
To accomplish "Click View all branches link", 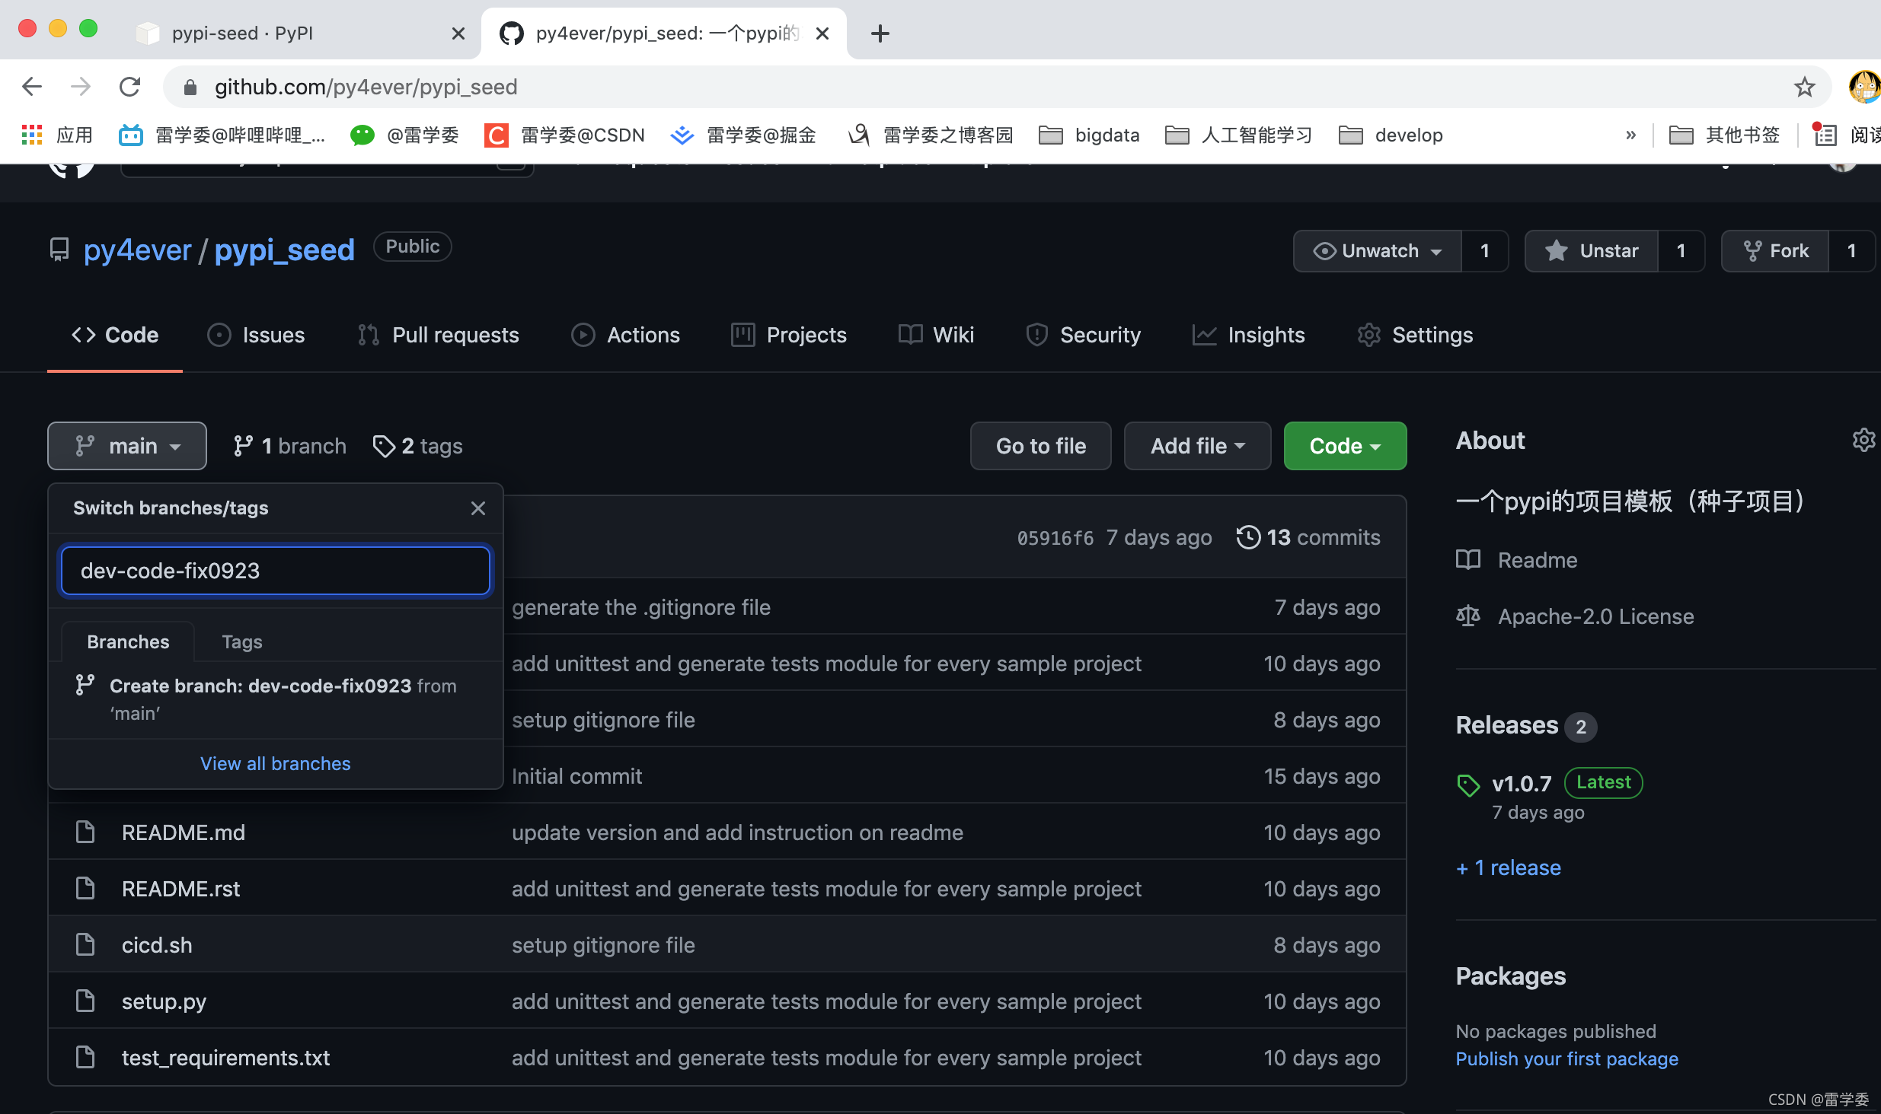I will point(275,763).
